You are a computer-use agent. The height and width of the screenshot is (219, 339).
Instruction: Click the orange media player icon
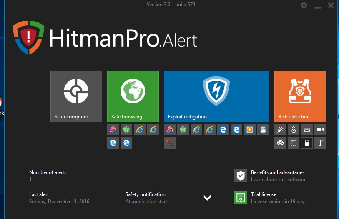click(x=250, y=130)
